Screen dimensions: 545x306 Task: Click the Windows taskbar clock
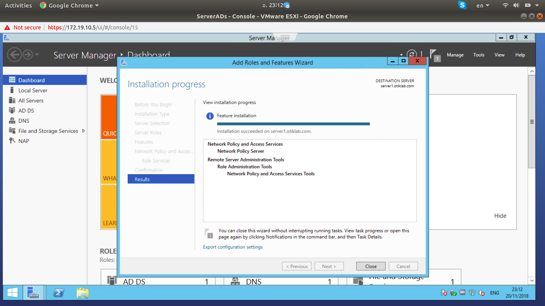(x=517, y=293)
